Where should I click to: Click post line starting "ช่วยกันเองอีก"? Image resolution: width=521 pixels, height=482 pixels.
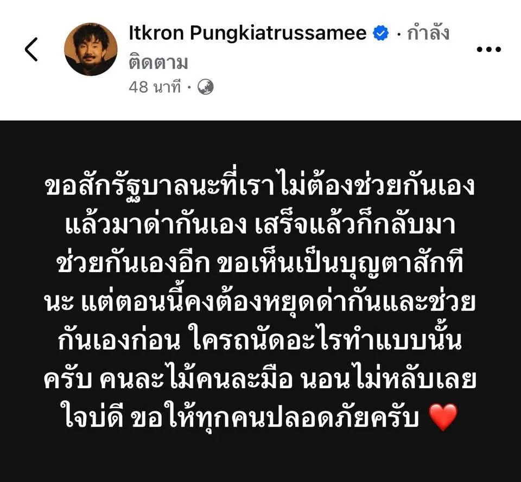[x=260, y=264]
